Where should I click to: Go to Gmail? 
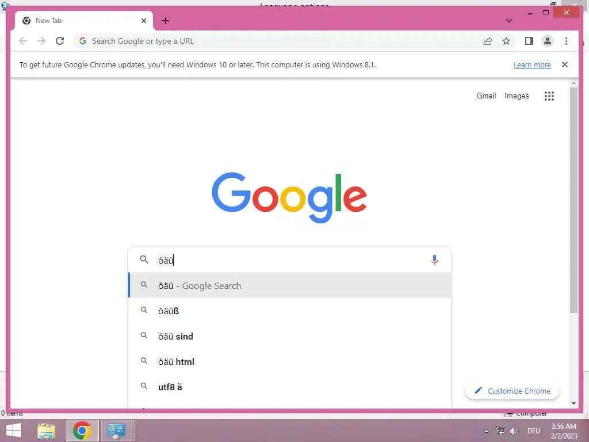point(486,96)
